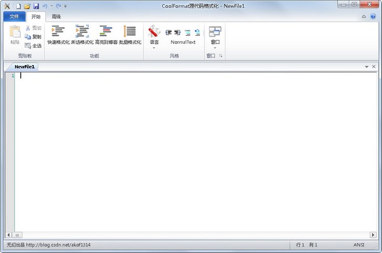Click the teal lines style icon
Viewport: 382px width, 253px height.
[188, 33]
